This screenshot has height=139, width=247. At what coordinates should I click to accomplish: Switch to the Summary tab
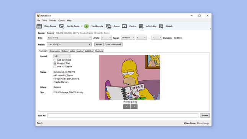pyautogui.click(x=43, y=51)
